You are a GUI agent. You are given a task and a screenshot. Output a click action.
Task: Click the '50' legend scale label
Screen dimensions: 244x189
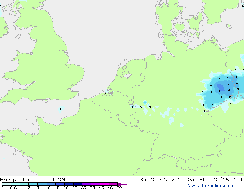coord(119,187)
